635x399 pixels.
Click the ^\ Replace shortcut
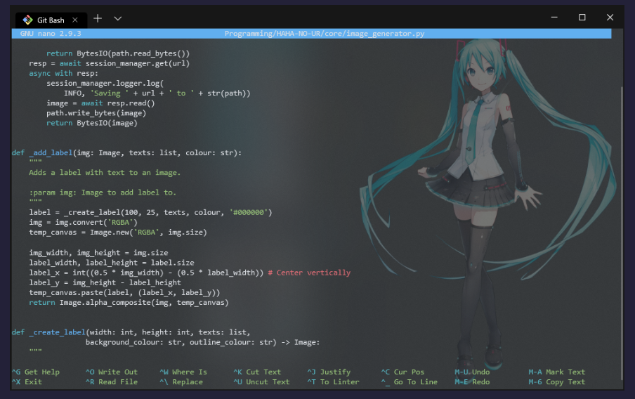click(x=181, y=382)
